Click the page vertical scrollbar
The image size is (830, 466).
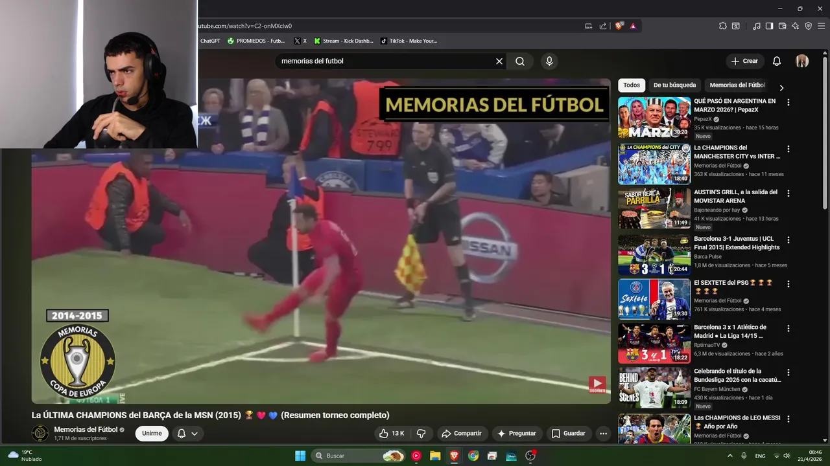point(825,133)
